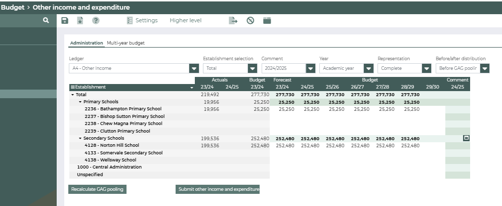This screenshot has width=502, height=206.
Task: Click the window panel icon in toolbar
Action: tap(267, 21)
